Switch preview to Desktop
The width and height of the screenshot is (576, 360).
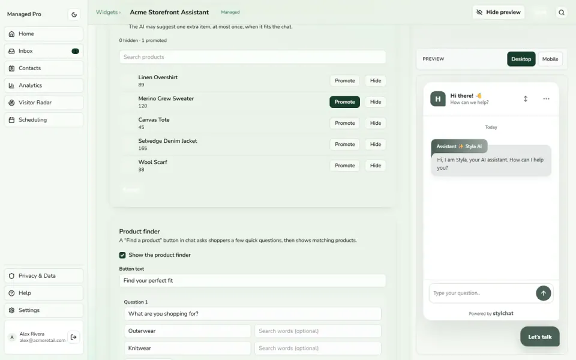click(521, 59)
